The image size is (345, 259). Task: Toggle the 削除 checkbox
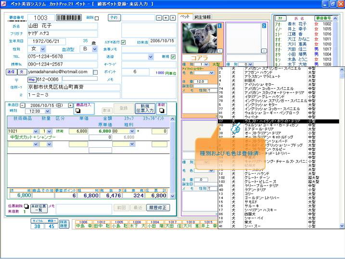[x=97, y=18]
